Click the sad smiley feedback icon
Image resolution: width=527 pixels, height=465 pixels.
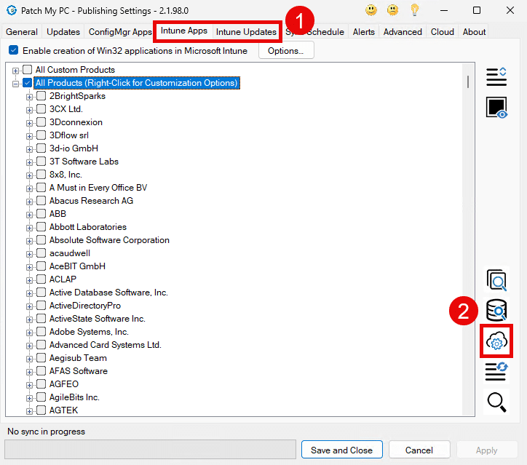392,10
